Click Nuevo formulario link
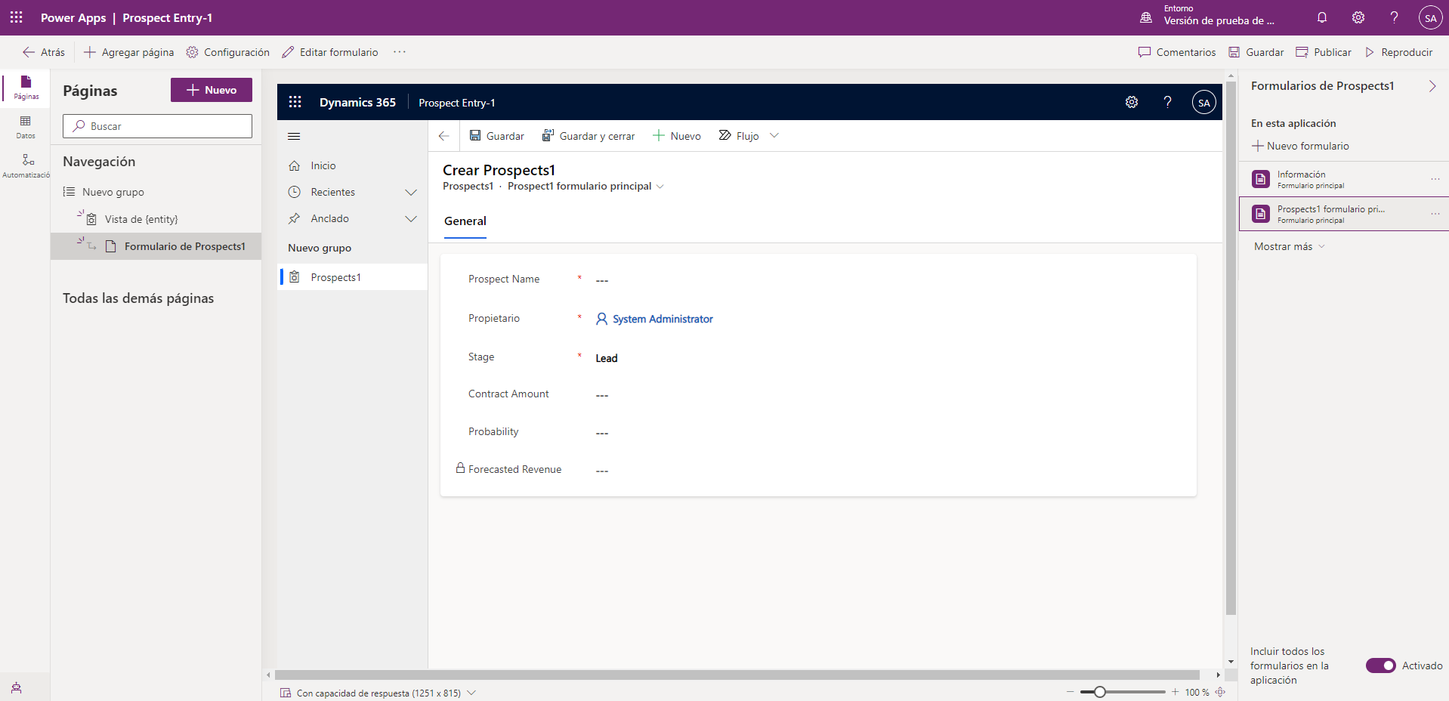 (x=1300, y=146)
